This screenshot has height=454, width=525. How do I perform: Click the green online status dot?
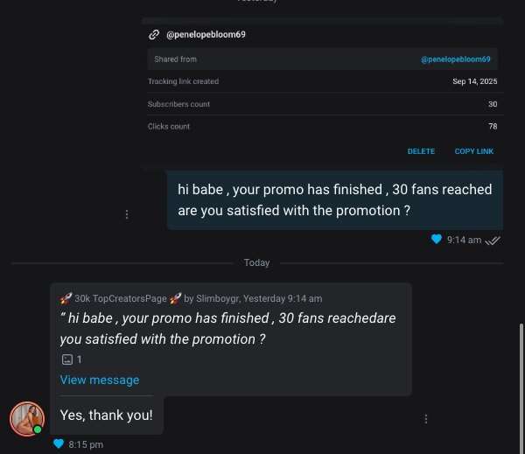pyautogui.click(x=38, y=430)
